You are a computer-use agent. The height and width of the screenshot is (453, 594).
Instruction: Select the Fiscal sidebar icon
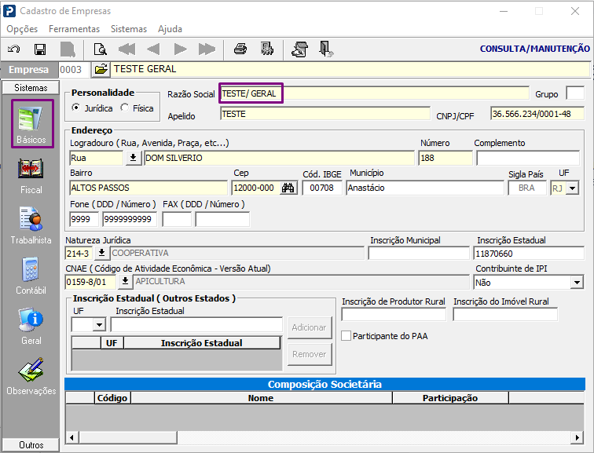(x=31, y=176)
